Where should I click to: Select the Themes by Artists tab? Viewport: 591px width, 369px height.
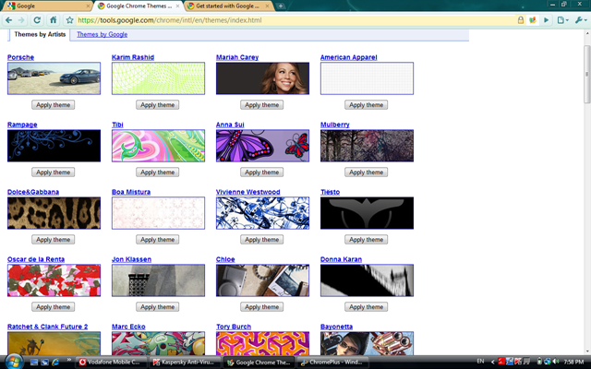[x=40, y=34]
